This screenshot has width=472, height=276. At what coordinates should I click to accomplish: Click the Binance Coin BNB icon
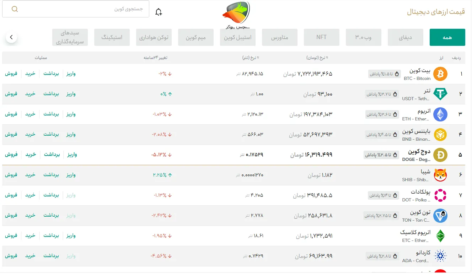440,135
